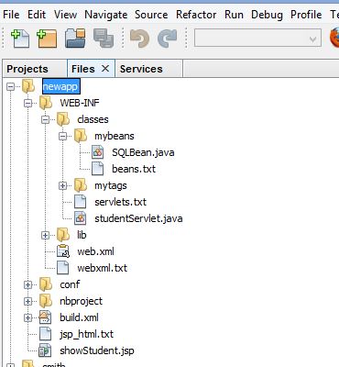Open the View menu

click(65, 15)
